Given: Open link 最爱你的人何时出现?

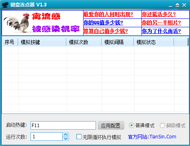Looking at the screenshot, I should [x=108, y=14].
